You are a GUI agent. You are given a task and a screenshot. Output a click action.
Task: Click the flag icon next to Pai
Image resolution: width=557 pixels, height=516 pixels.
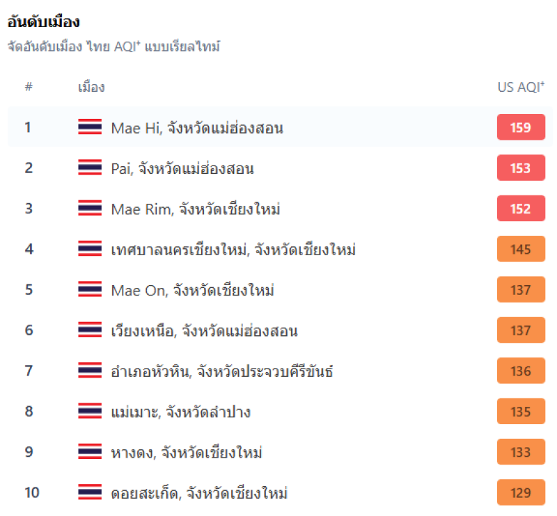click(90, 168)
